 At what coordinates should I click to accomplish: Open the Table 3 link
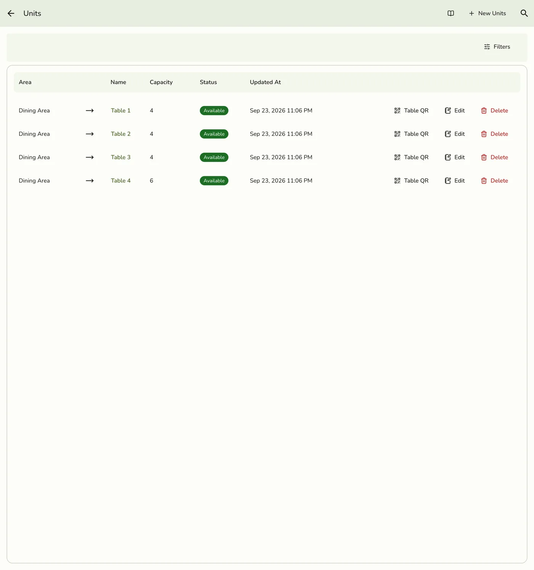pos(121,157)
